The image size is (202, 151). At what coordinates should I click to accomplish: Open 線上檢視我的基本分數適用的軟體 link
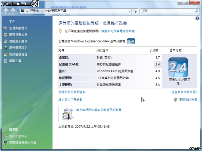pos(99,110)
